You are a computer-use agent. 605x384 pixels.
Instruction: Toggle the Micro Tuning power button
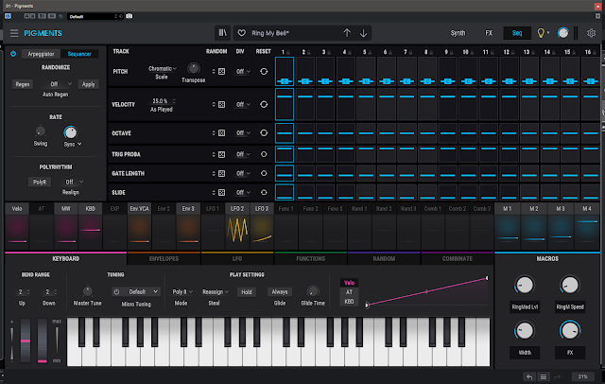click(116, 291)
